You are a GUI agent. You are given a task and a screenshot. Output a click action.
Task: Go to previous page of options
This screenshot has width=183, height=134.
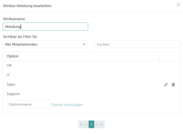pos(86,124)
